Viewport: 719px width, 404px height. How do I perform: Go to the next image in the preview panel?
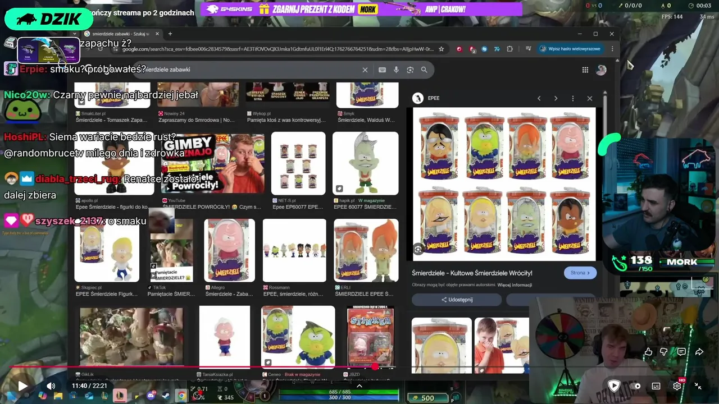click(x=556, y=98)
